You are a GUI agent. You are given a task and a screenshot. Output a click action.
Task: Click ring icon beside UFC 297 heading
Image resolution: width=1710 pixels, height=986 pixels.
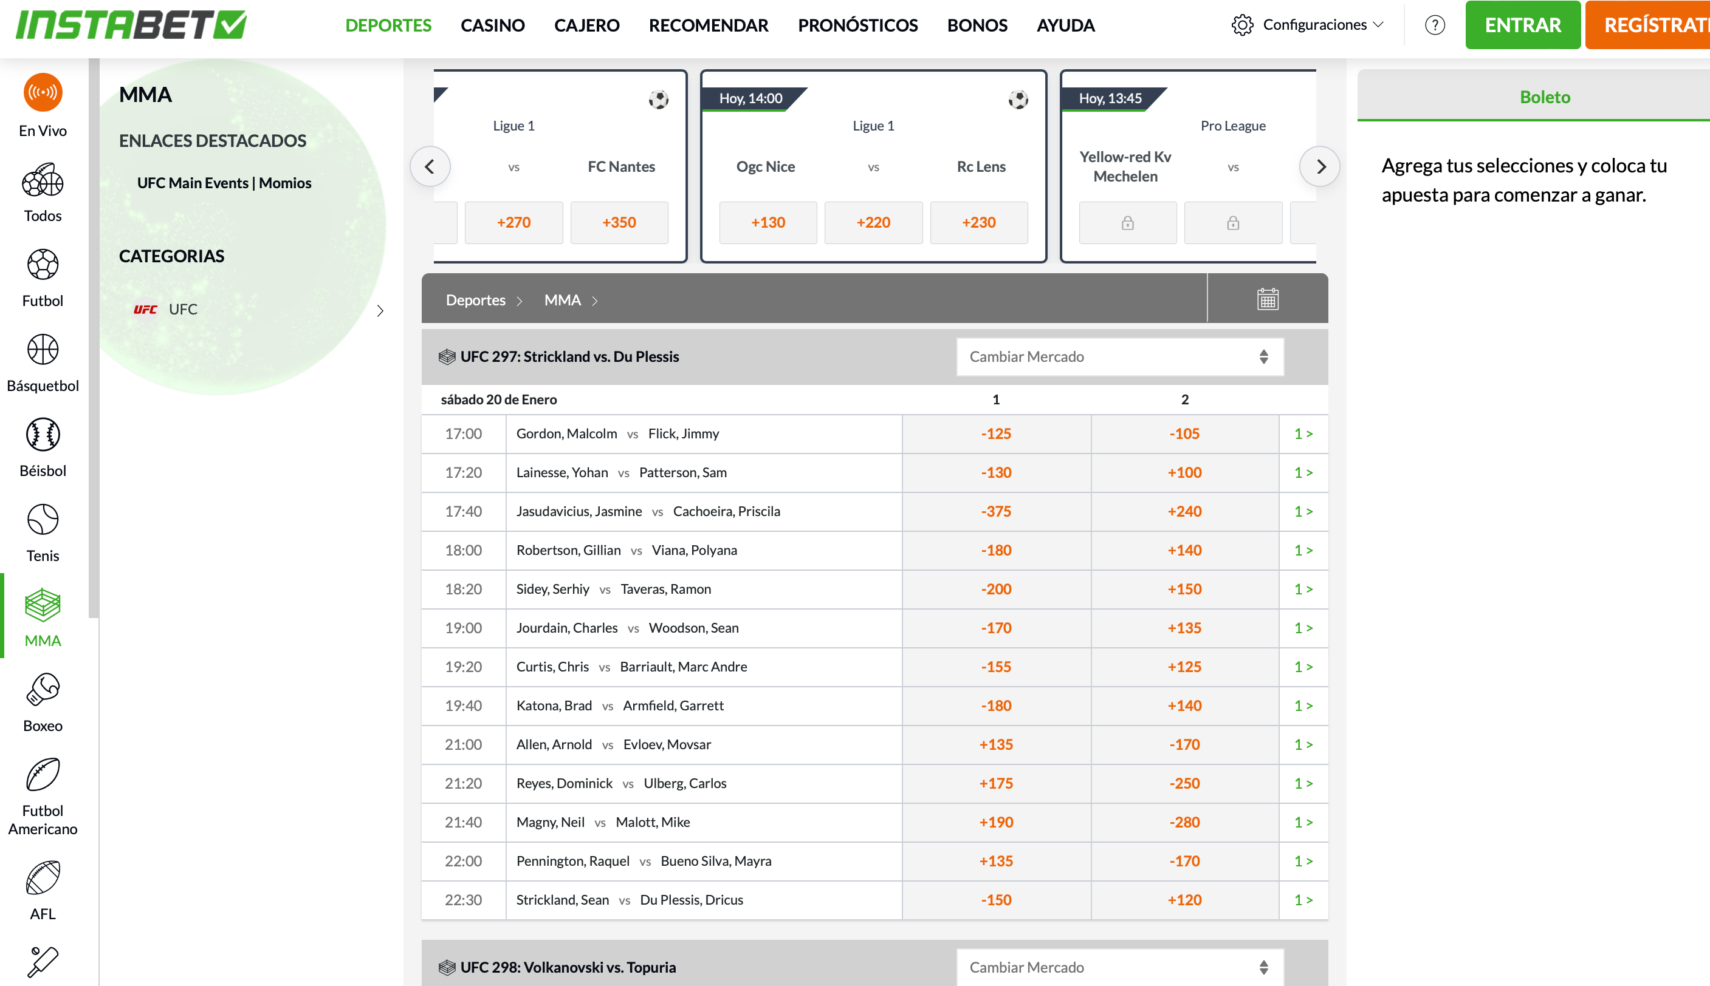click(447, 356)
